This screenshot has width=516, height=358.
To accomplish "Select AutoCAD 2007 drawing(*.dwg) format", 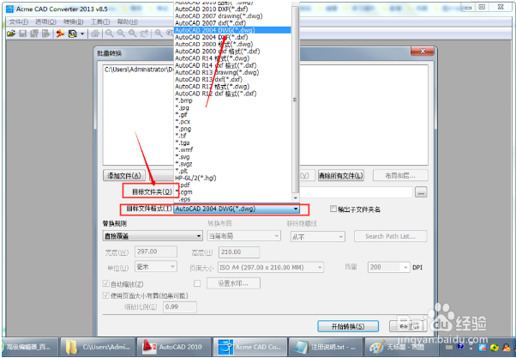I will pyautogui.click(x=232, y=15).
